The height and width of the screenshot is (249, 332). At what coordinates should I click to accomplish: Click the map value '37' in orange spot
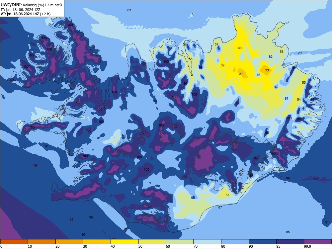pyautogui.click(x=241, y=74)
